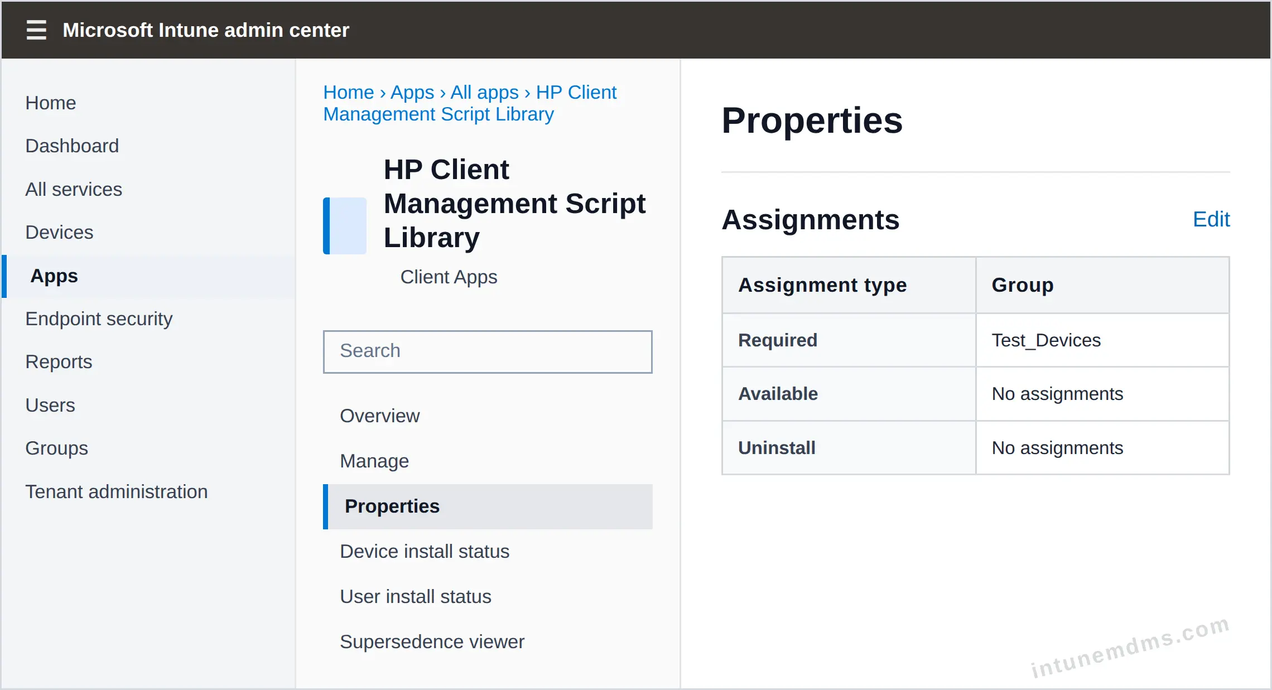
Task: Open Users in sidebar
Action: coord(50,405)
